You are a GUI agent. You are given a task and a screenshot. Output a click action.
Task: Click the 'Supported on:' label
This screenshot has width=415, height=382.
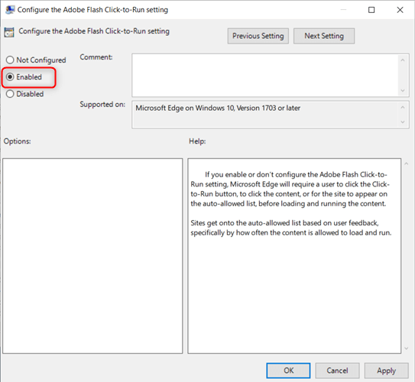102,104
